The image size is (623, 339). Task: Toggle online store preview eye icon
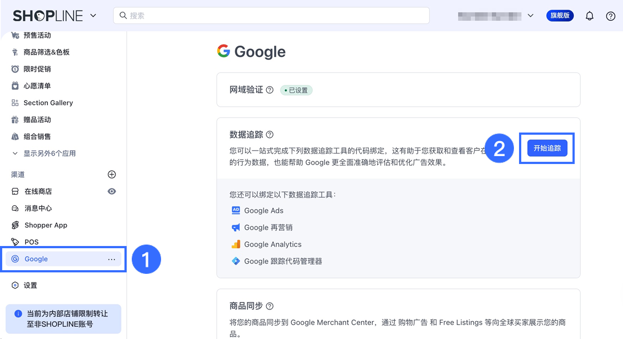[112, 191]
